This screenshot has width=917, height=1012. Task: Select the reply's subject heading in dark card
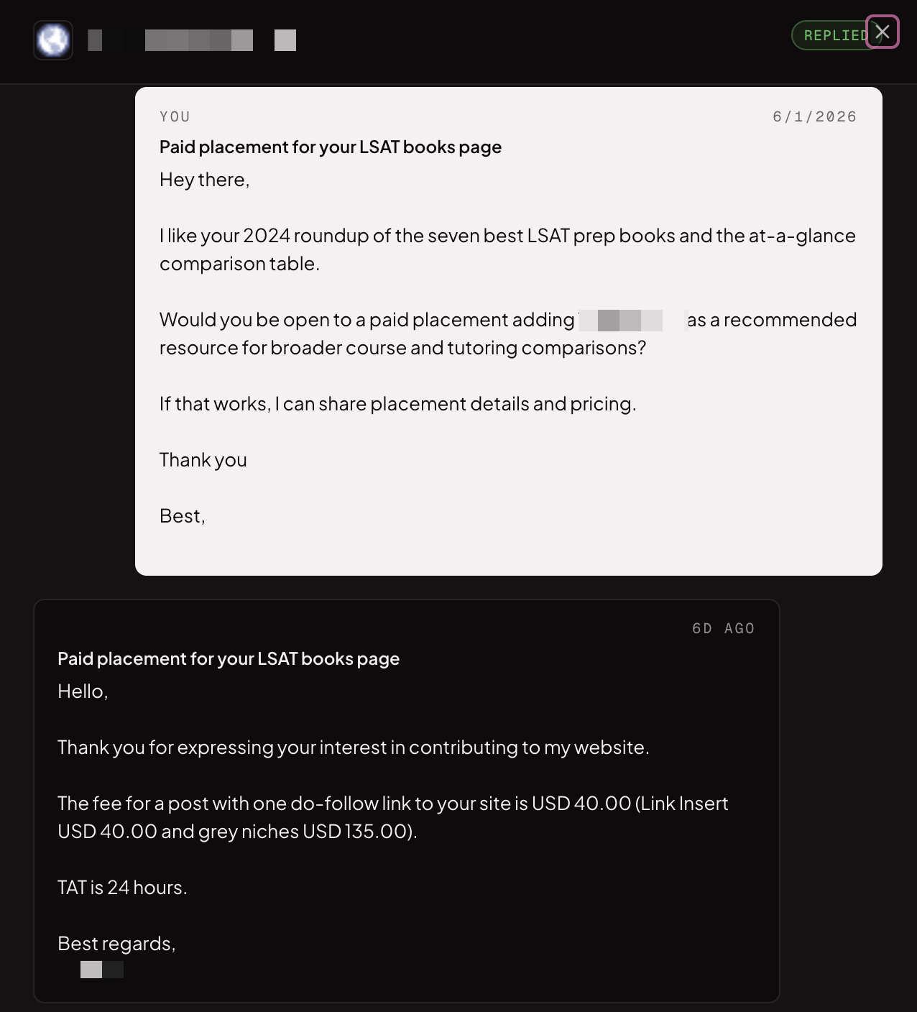pyautogui.click(x=229, y=658)
